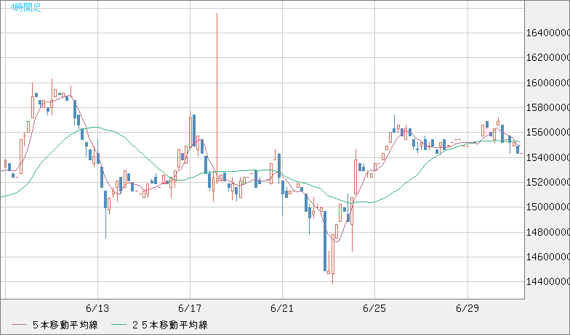This screenshot has height=335, width=570.
Task: Click the 6/13 date axis label
Action: coord(97,309)
